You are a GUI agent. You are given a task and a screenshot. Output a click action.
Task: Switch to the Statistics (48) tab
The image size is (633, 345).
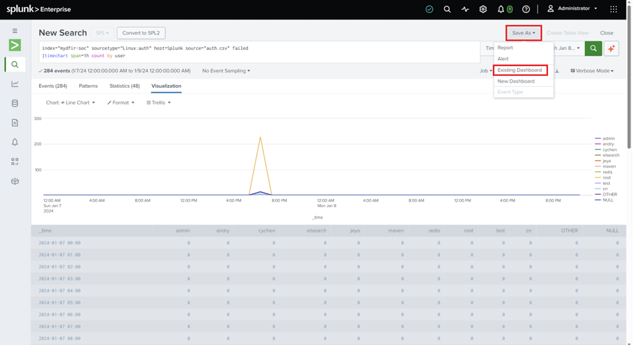point(125,86)
